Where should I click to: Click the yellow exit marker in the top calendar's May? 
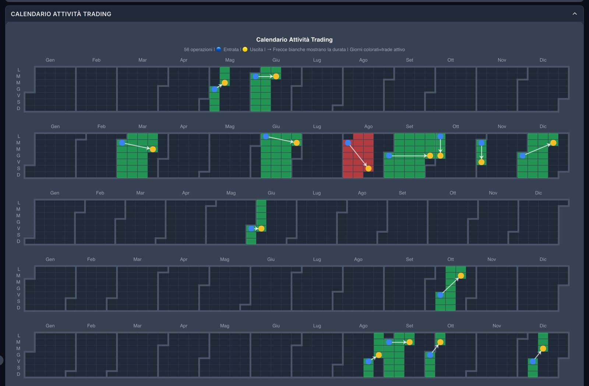pyautogui.click(x=225, y=83)
